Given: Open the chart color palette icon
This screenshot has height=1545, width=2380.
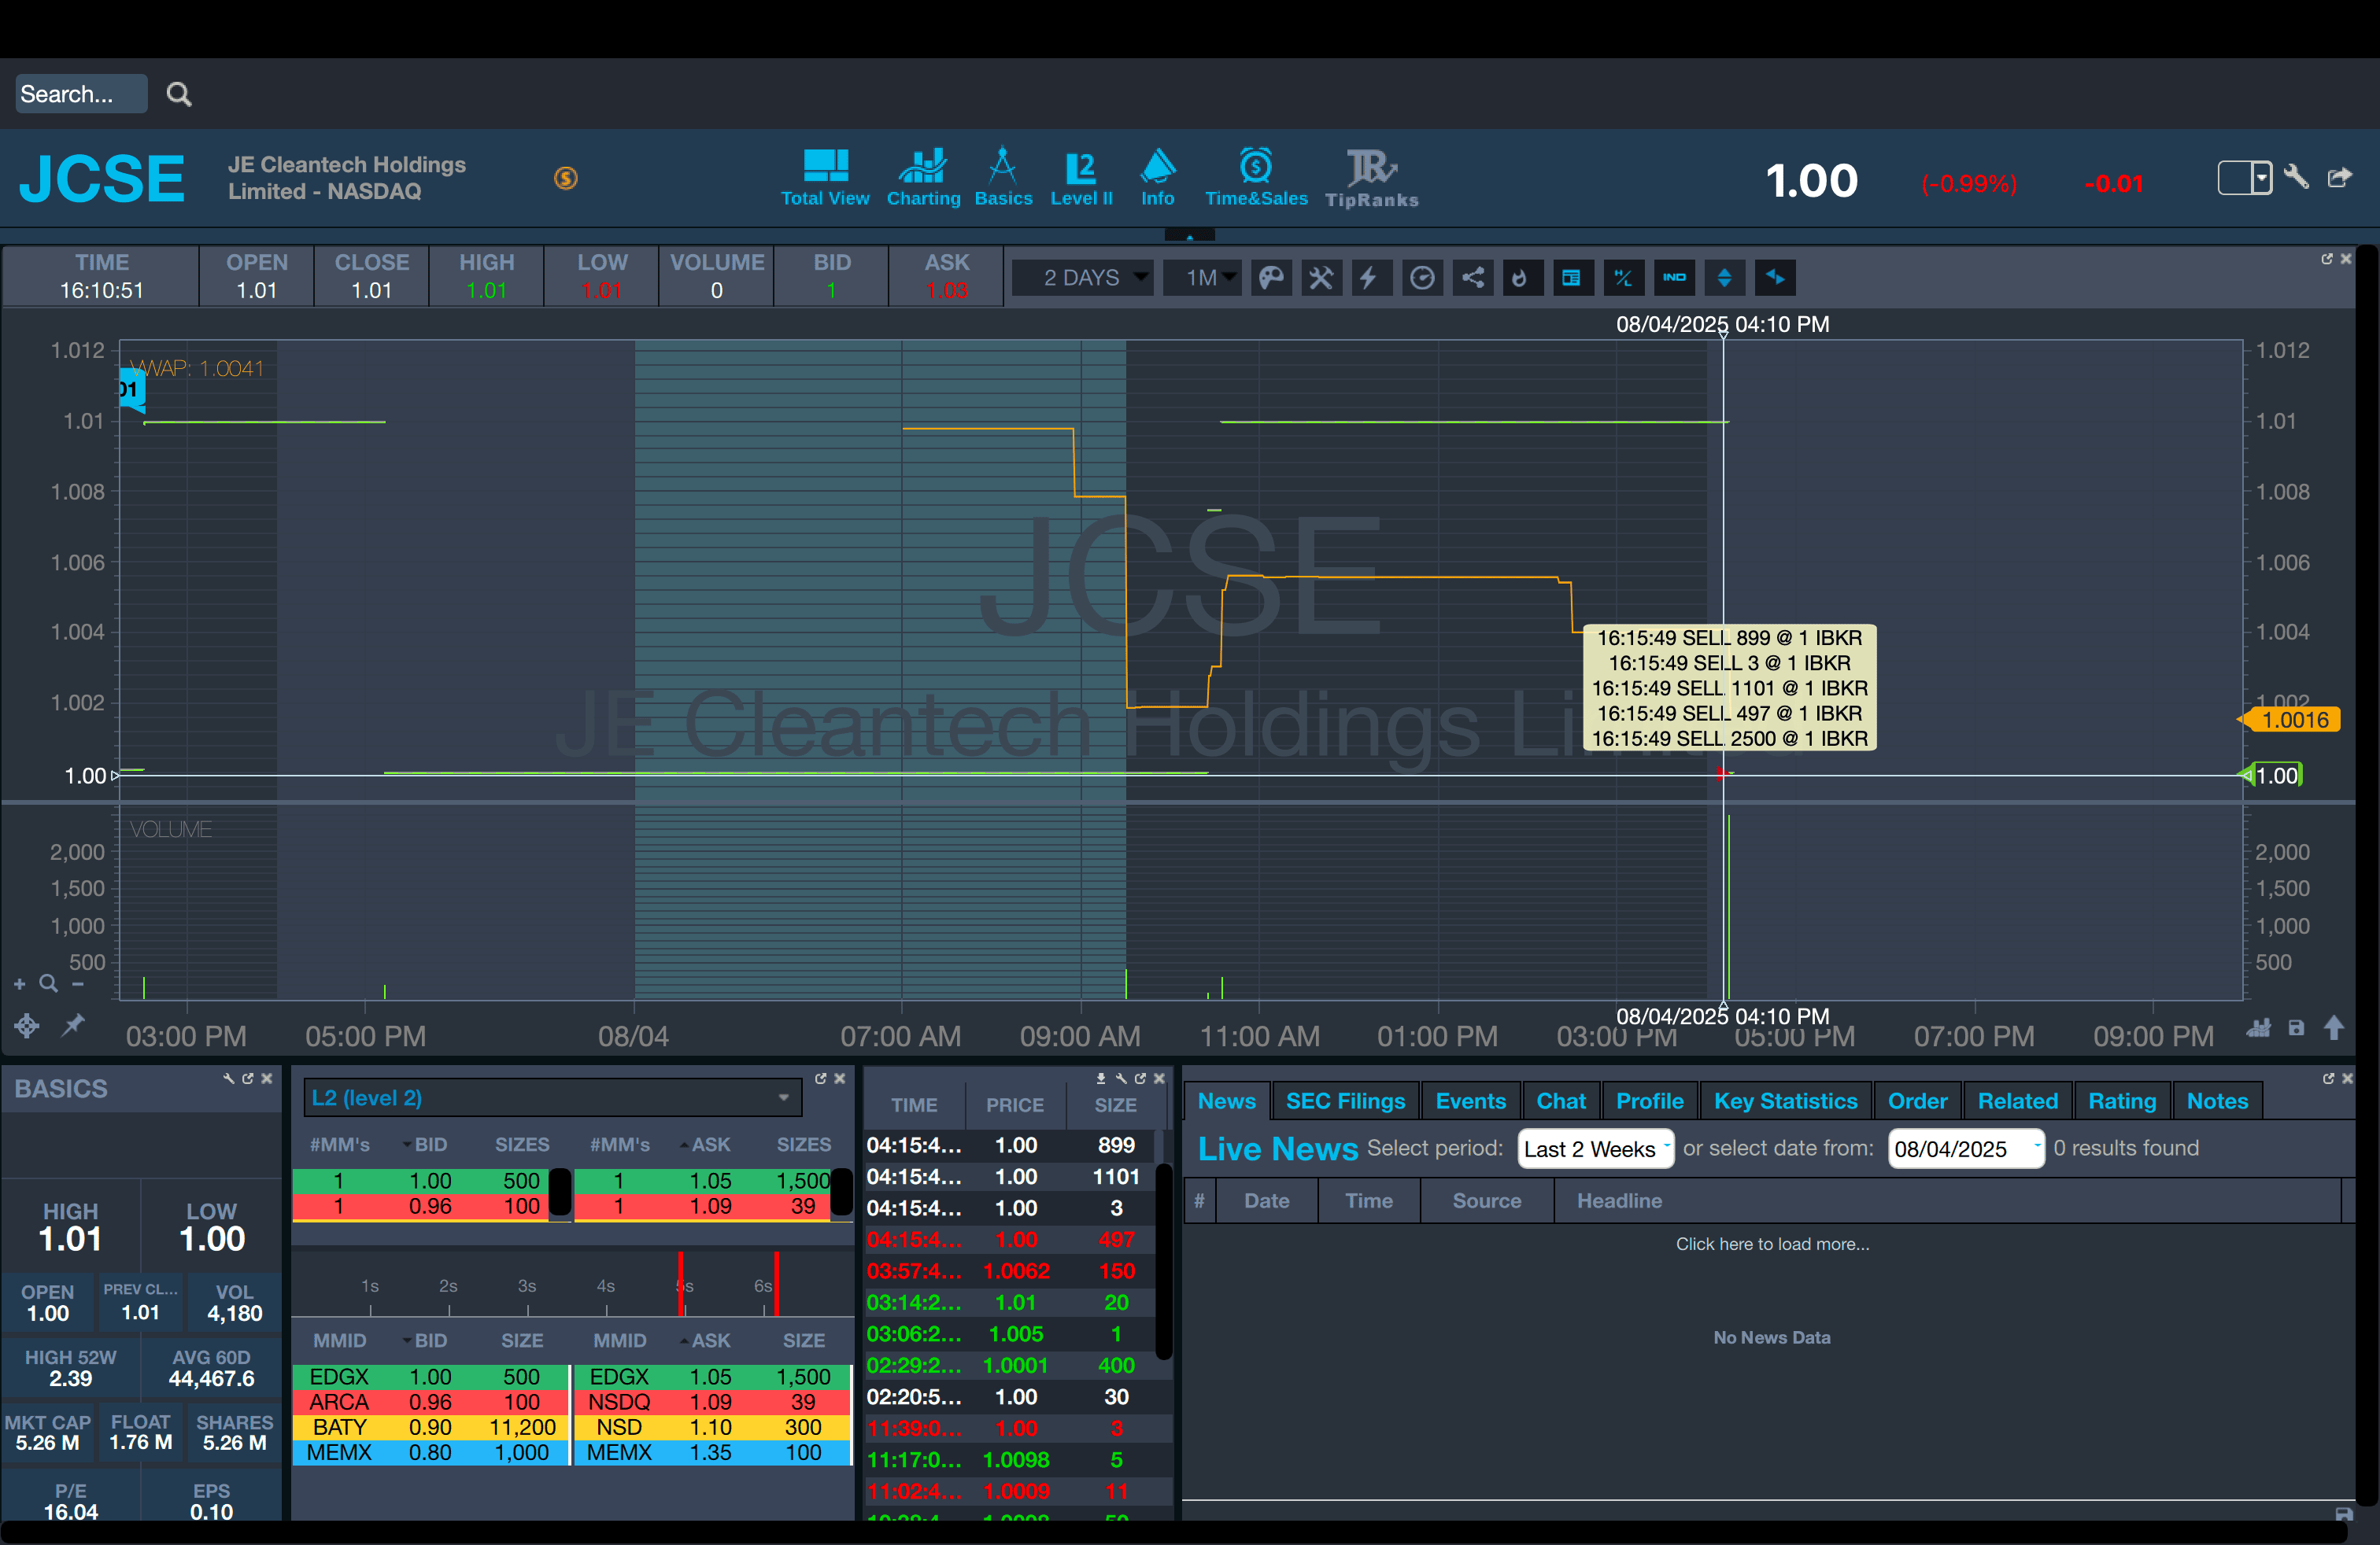Looking at the screenshot, I should point(1271,278).
